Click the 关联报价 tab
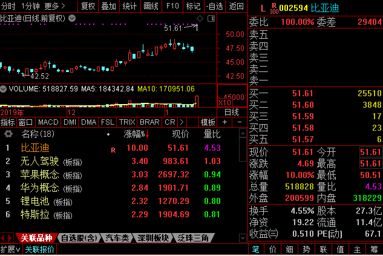Viewport: 383px width, 256px height. click(39, 249)
